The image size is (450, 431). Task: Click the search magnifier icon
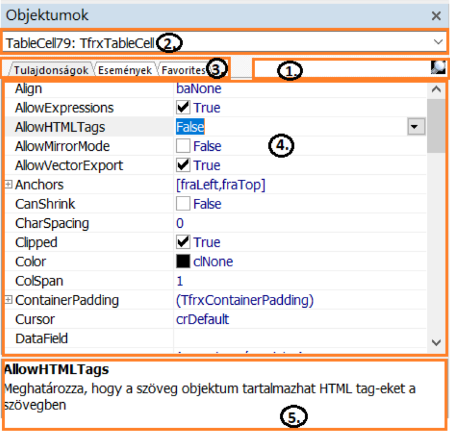click(438, 68)
